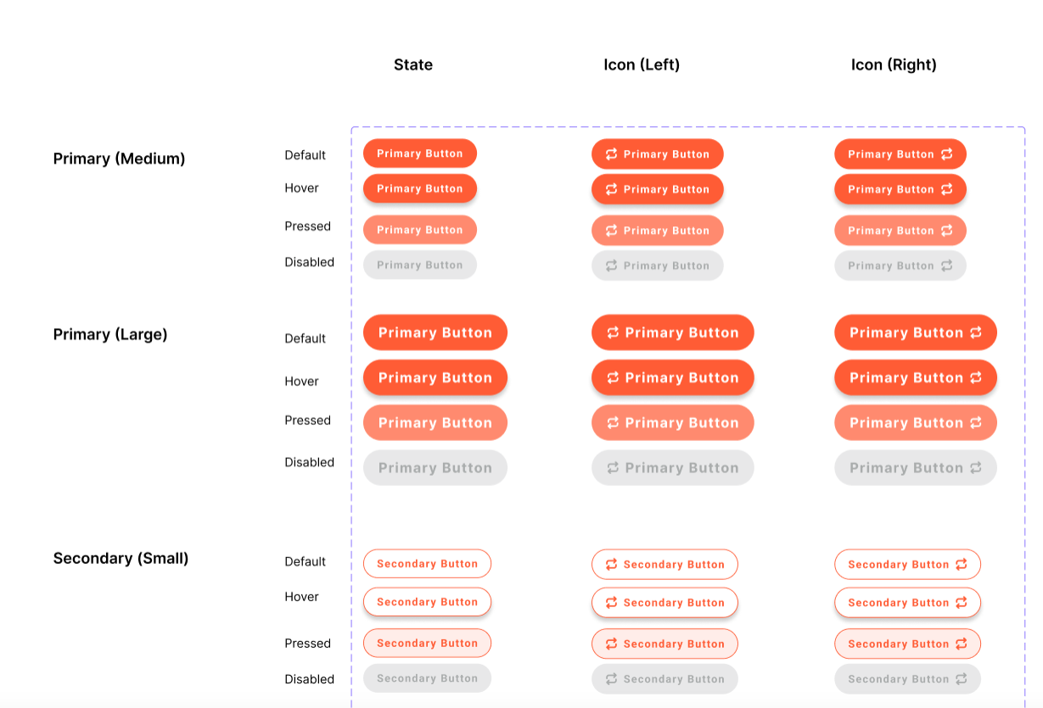Click repeat icon in hover large right-icon Primary Button
The image size is (1043, 708).
pos(976,377)
